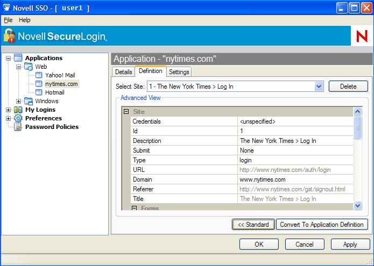Click the property grid scrollbar thumb
The height and width of the screenshot is (266, 374).
[x=357, y=127]
